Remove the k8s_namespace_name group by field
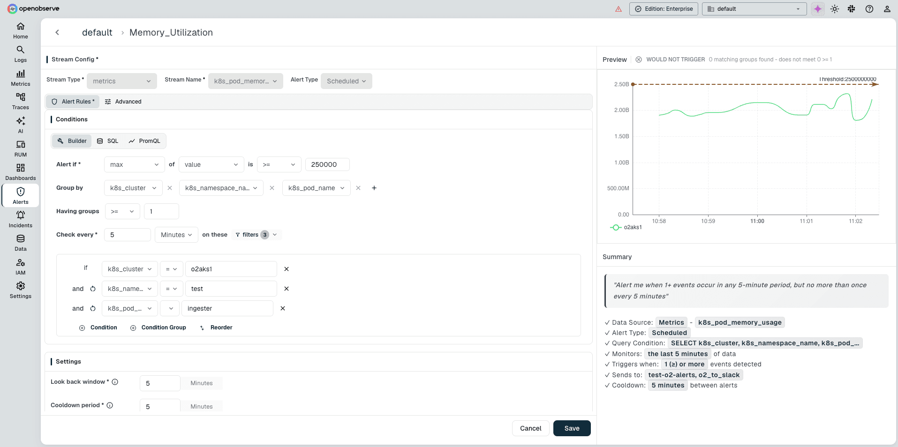The image size is (898, 447). coord(272,188)
